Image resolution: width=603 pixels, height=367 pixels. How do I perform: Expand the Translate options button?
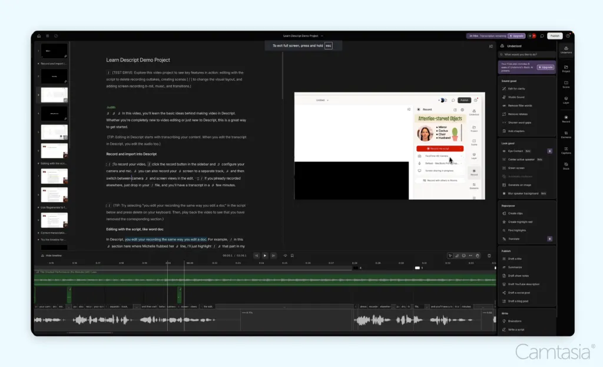click(549, 239)
